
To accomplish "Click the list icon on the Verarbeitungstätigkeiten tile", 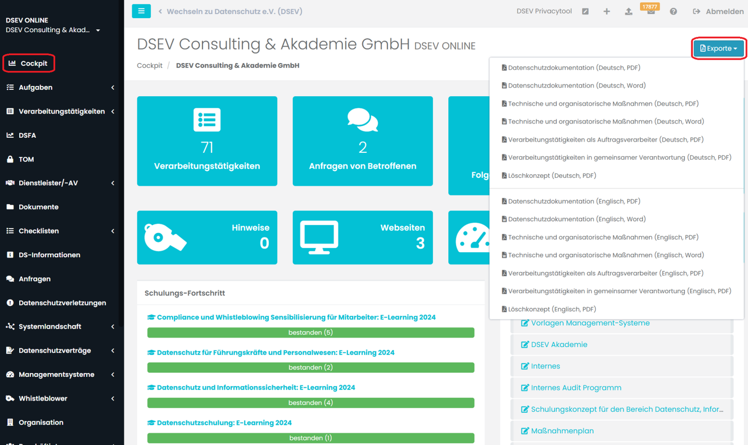I will coord(207,120).
